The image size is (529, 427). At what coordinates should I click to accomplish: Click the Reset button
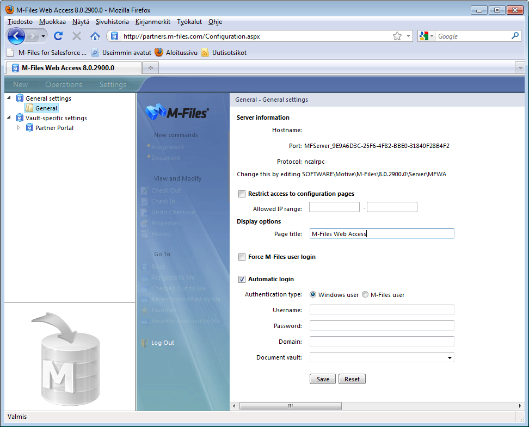352,379
